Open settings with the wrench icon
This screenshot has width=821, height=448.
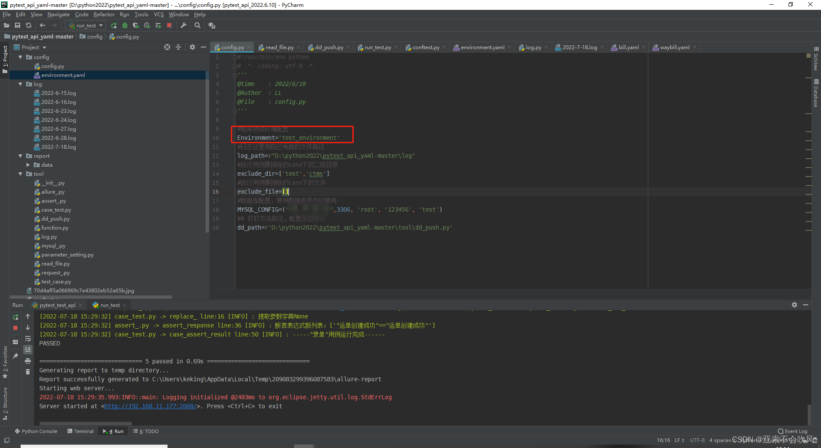coord(183,26)
